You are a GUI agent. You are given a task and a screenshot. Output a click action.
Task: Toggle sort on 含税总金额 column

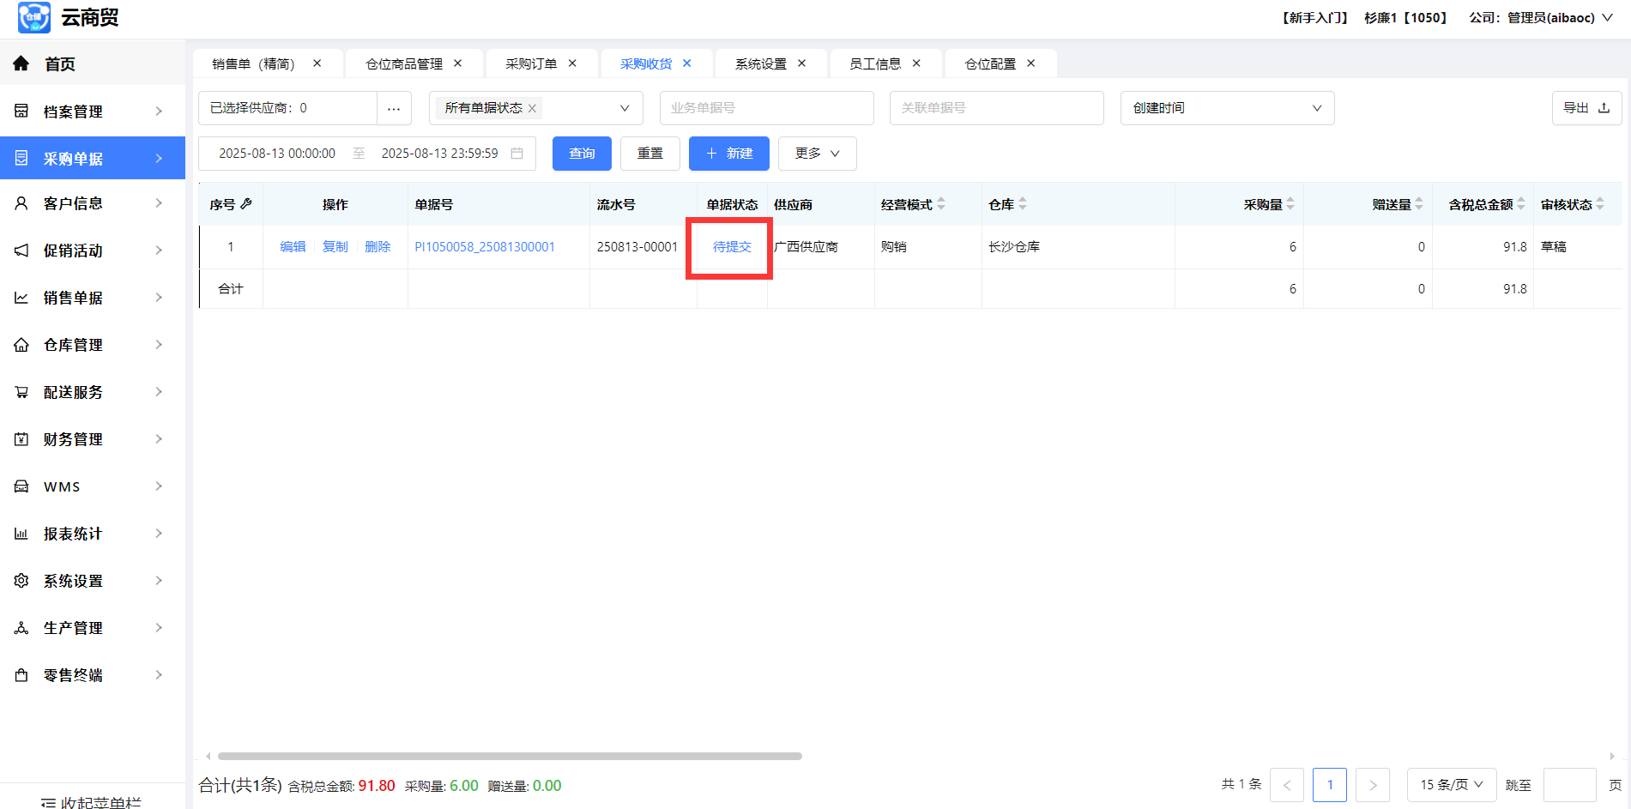1521,204
